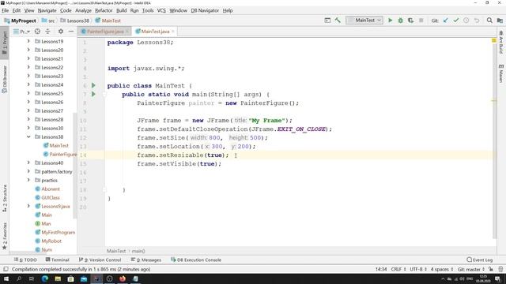Open the TODO tool window
Screen dimensions: 506x284
pos(25,260)
